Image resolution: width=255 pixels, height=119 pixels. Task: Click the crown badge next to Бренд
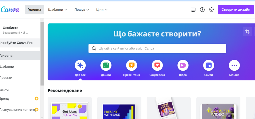click(x=37, y=99)
